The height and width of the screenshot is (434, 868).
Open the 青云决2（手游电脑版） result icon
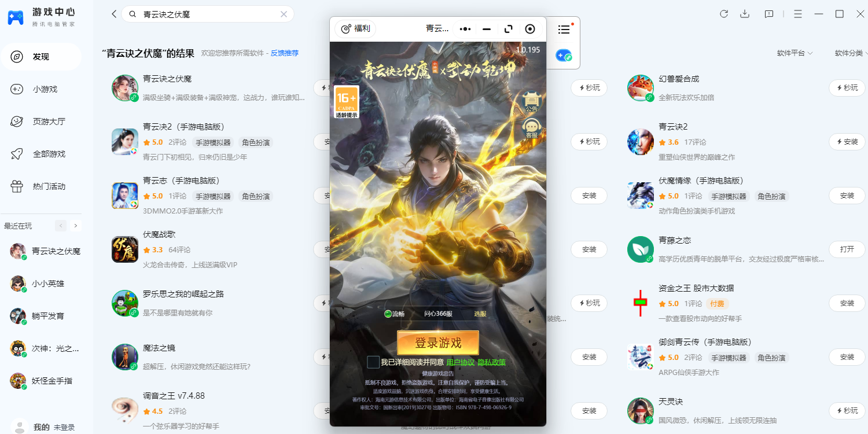pyautogui.click(x=125, y=142)
